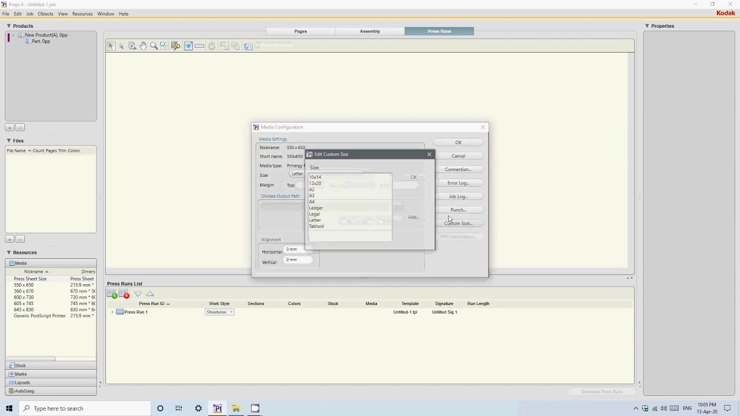Open the Layouts resources section
Screen dimensions: 740x416
pos(51,382)
